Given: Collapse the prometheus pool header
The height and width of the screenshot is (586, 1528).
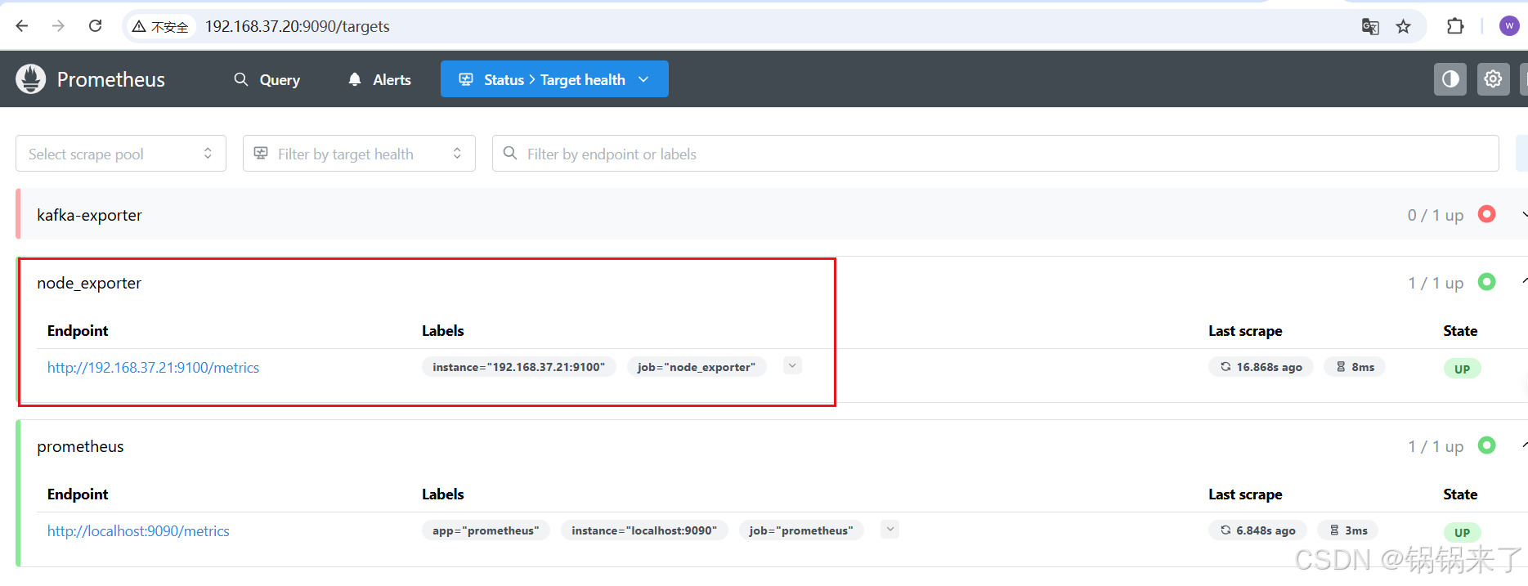Looking at the screenshot, I should pos(772,446).
